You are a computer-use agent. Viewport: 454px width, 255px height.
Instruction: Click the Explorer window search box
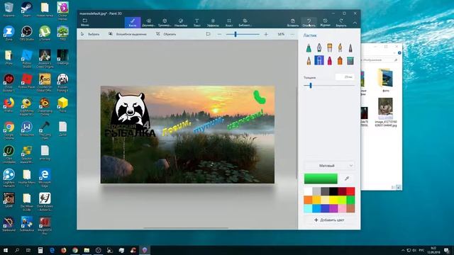click(380, 59)
